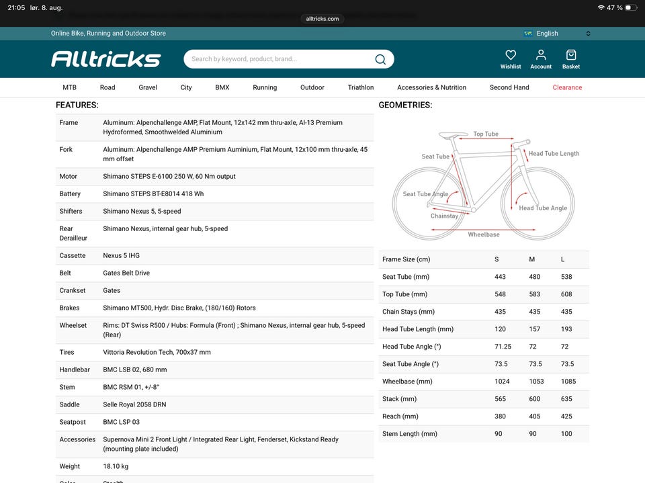The height and width of the screenshot is (483, 645).
Task: Click Head Tube Length value 157
Action: click(x=534, y=329)
